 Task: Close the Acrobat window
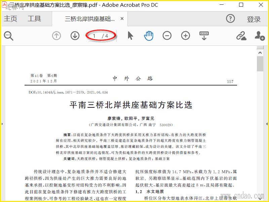(x=261, y=5)
